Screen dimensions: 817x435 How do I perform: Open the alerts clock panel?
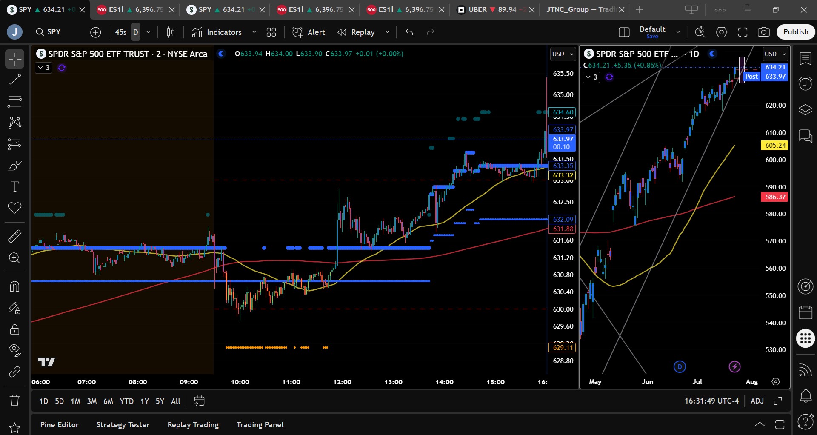click(x=805, y=83)
